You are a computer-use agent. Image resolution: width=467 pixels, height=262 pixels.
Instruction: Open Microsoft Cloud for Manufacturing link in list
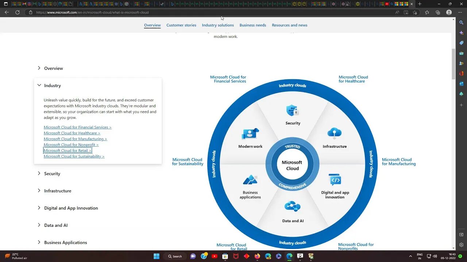coord(76,139)
